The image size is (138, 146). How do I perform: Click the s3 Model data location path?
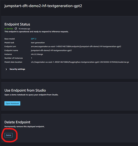click(x=80, y=62)
